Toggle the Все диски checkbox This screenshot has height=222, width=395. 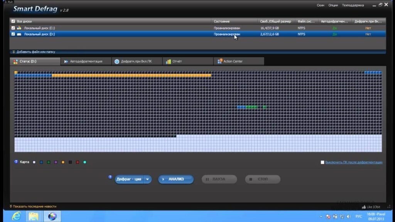pyautogui.click(x=13, y=22)
